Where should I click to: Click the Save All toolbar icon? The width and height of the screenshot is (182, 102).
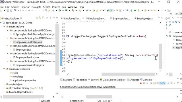11,10
